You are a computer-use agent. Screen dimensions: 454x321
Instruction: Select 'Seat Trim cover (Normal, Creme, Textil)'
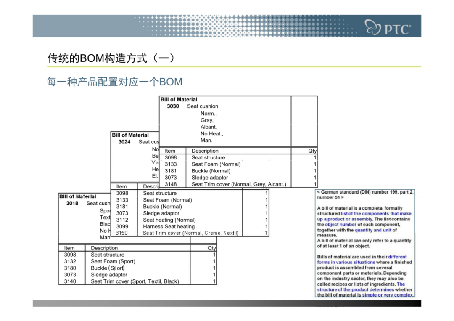click(x=190, y=233)
